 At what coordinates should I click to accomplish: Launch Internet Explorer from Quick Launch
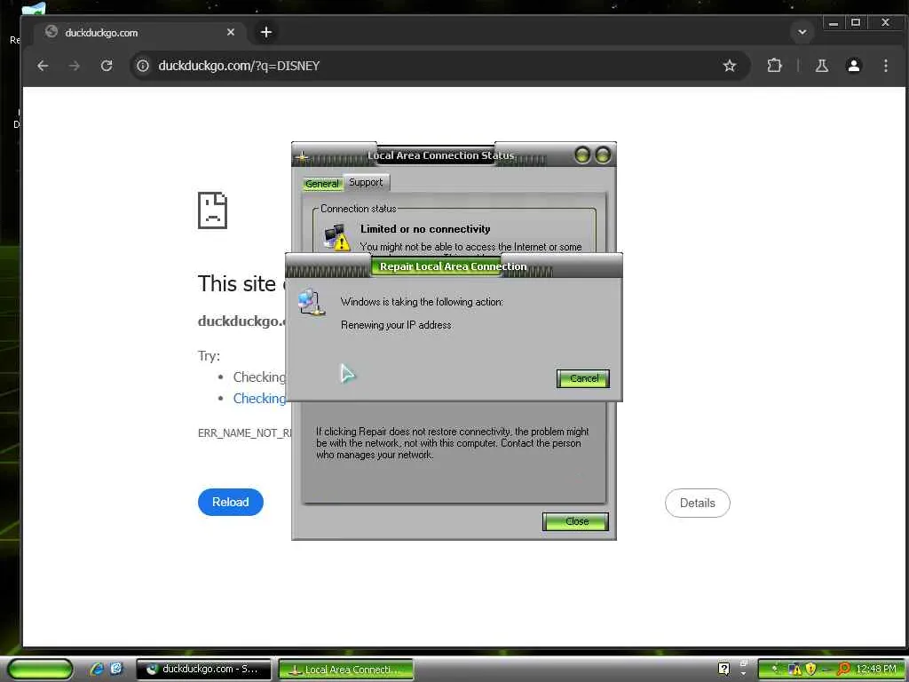[x=97, y=669]
